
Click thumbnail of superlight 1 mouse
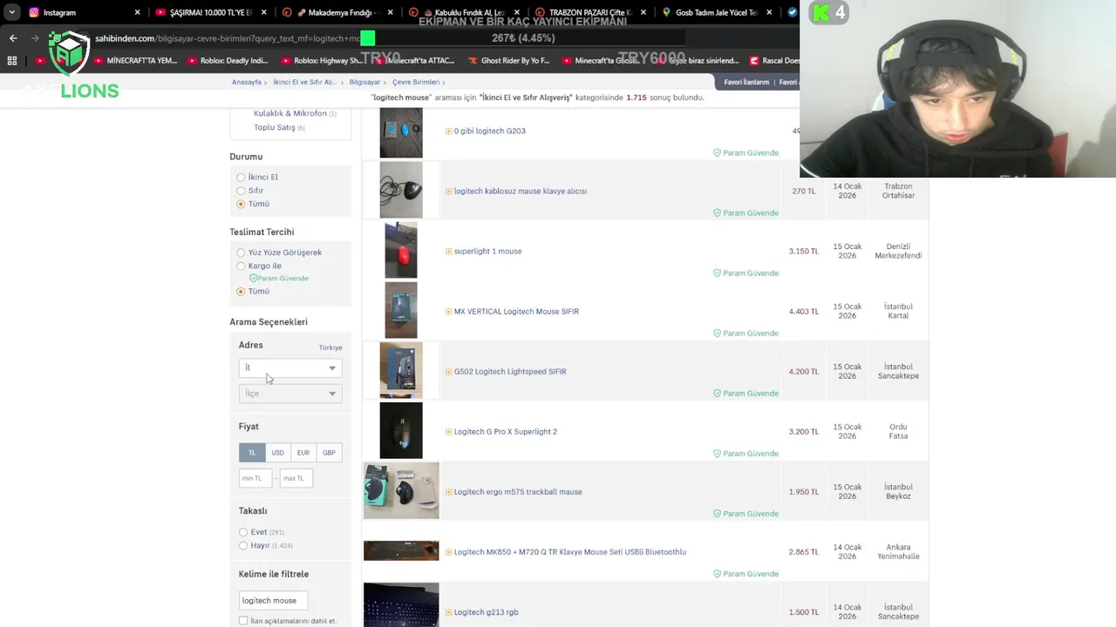click(401, 251)
